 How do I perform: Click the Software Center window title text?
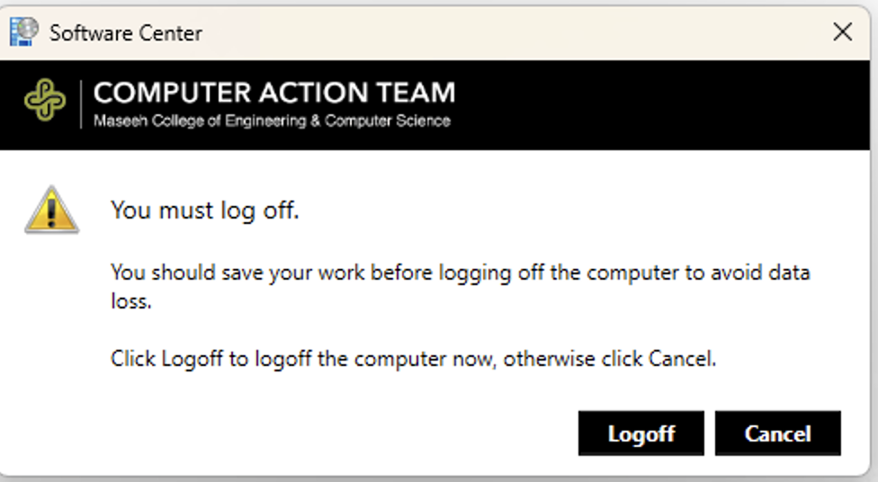pos(125,33)
